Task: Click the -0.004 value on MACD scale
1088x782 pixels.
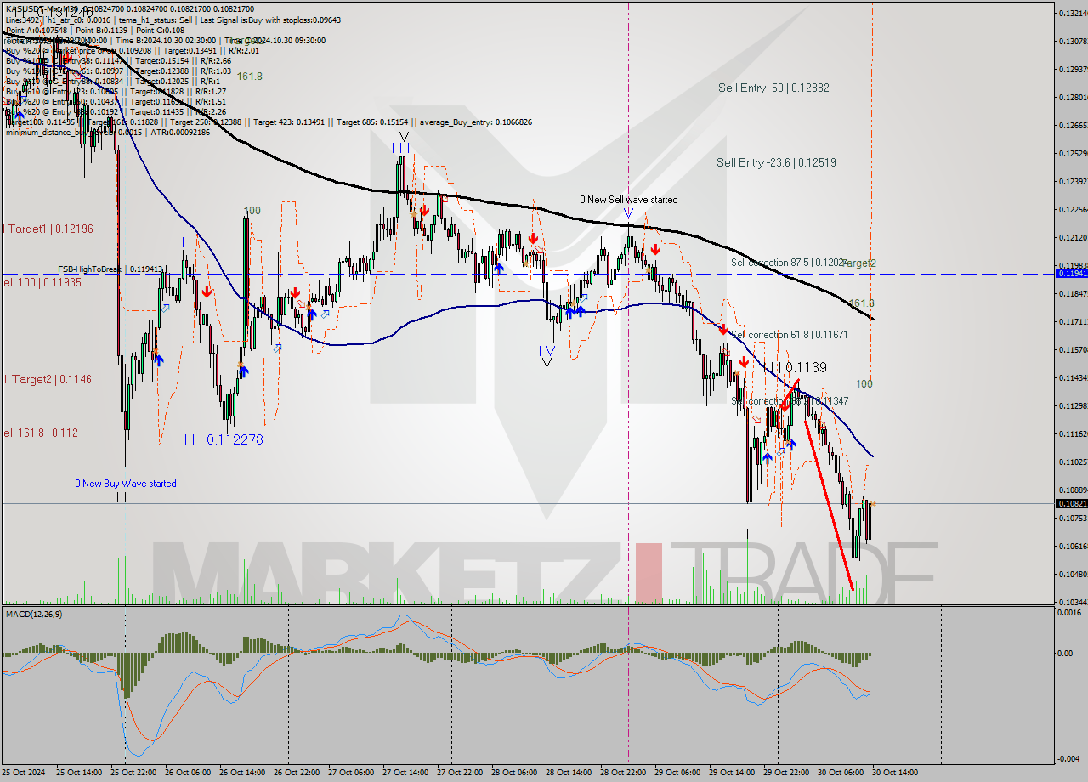Action: [1069, 759]
